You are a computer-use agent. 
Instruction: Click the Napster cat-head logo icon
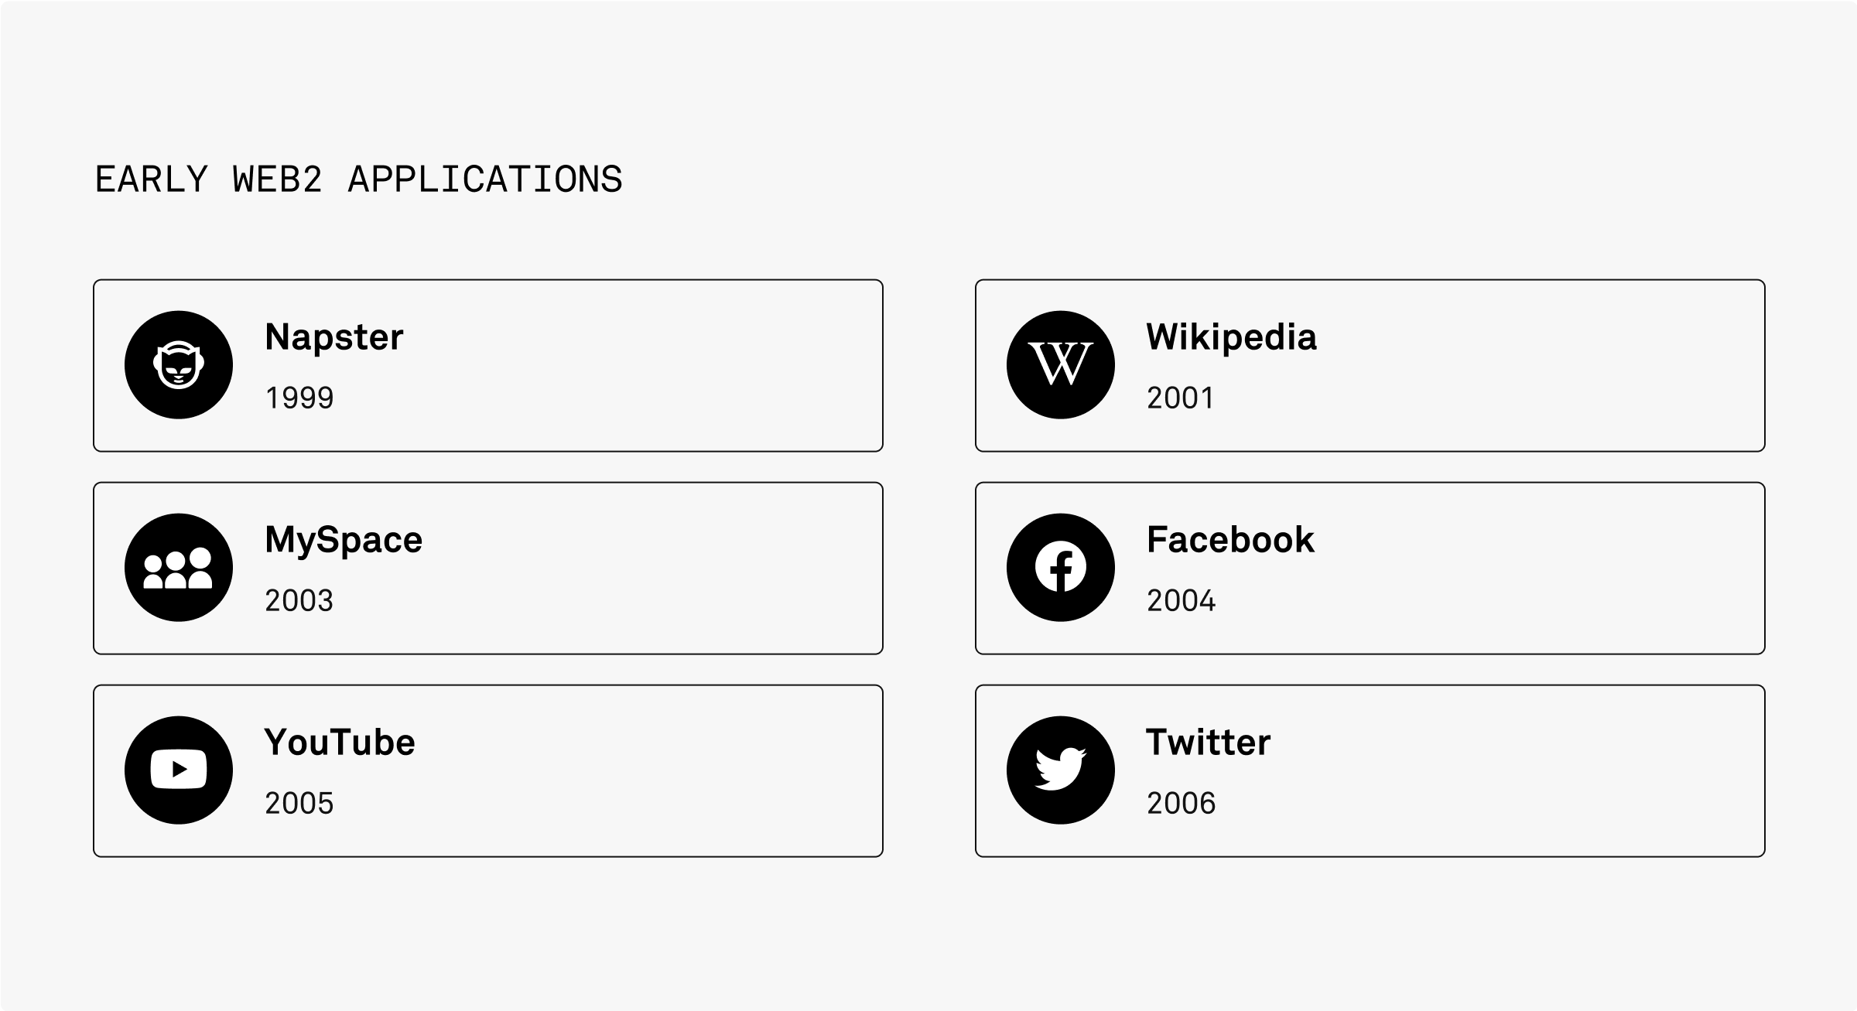(179, 365)
